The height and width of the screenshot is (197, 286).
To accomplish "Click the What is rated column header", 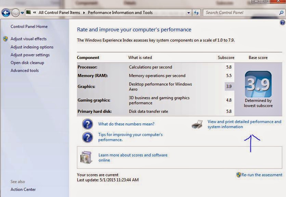I will click(140, 58).
